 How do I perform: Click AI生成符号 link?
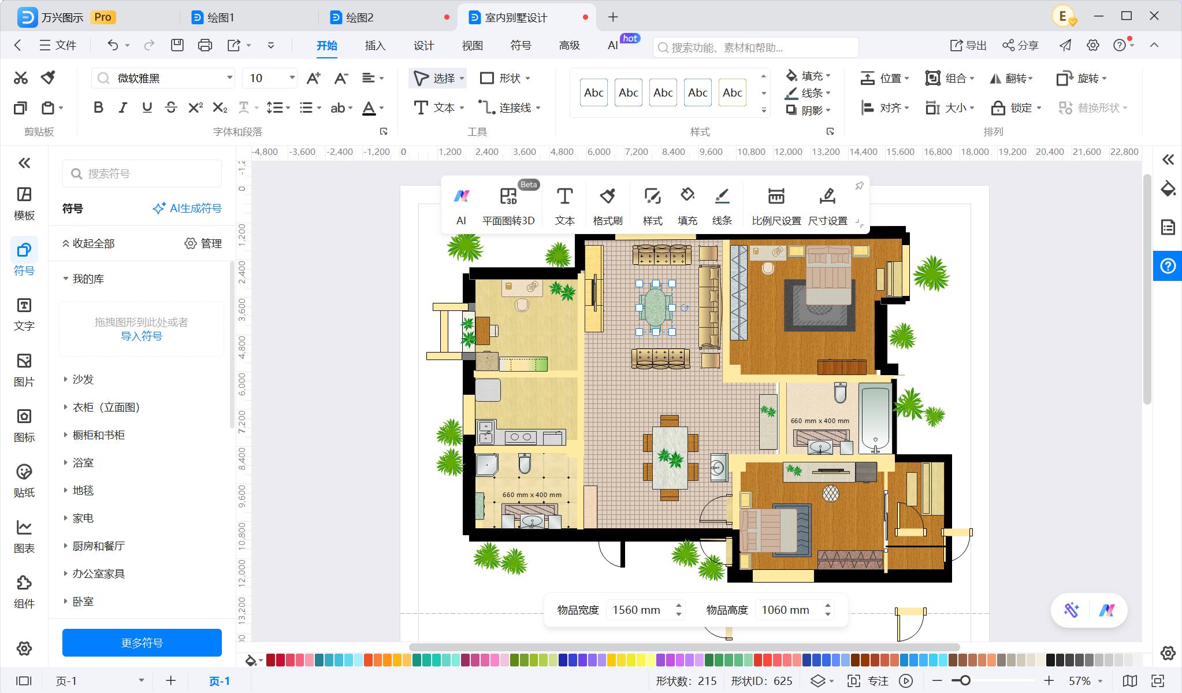click(x=187, y=208)
